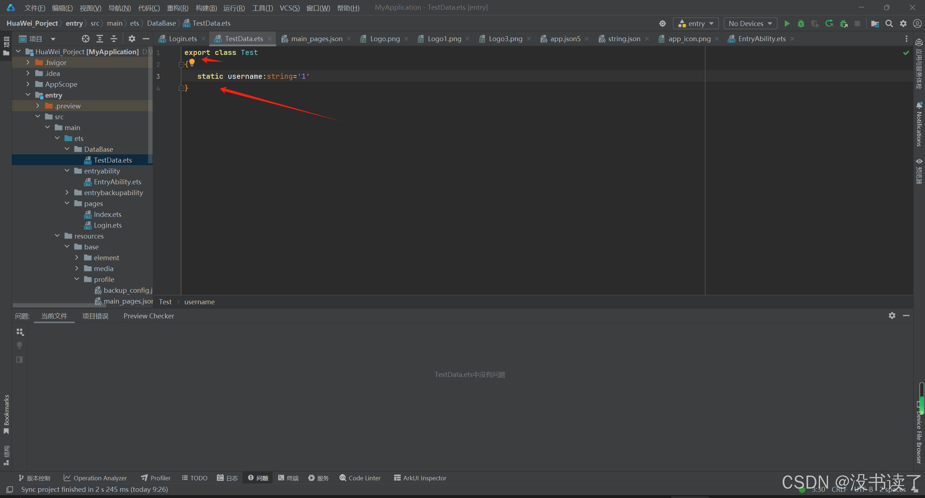The width and height of the screenshot is (925, 498).
Task: Open the No Devices dropdown
Action: click(750, 23)
